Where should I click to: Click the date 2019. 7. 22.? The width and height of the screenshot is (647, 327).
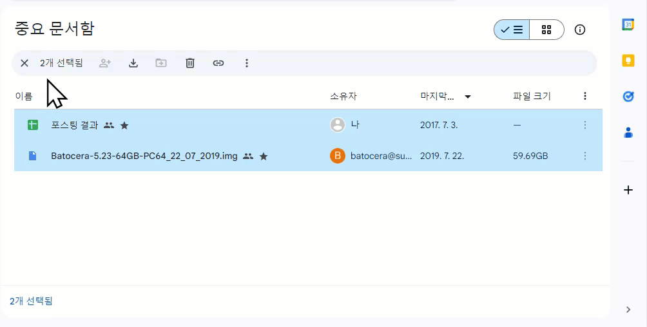coord(442,156)
